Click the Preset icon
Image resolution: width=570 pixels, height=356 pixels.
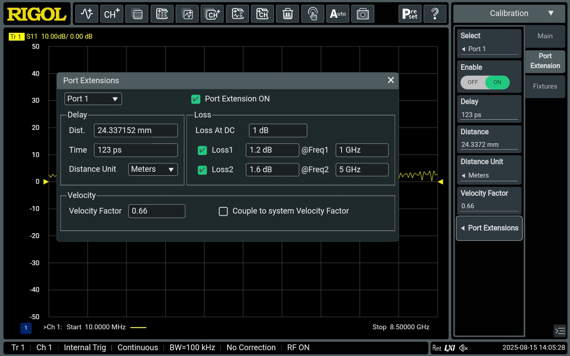(410, 14)
